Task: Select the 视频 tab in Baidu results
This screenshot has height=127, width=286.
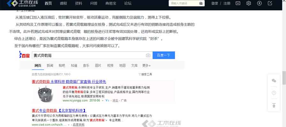Action: coord(110,66)
